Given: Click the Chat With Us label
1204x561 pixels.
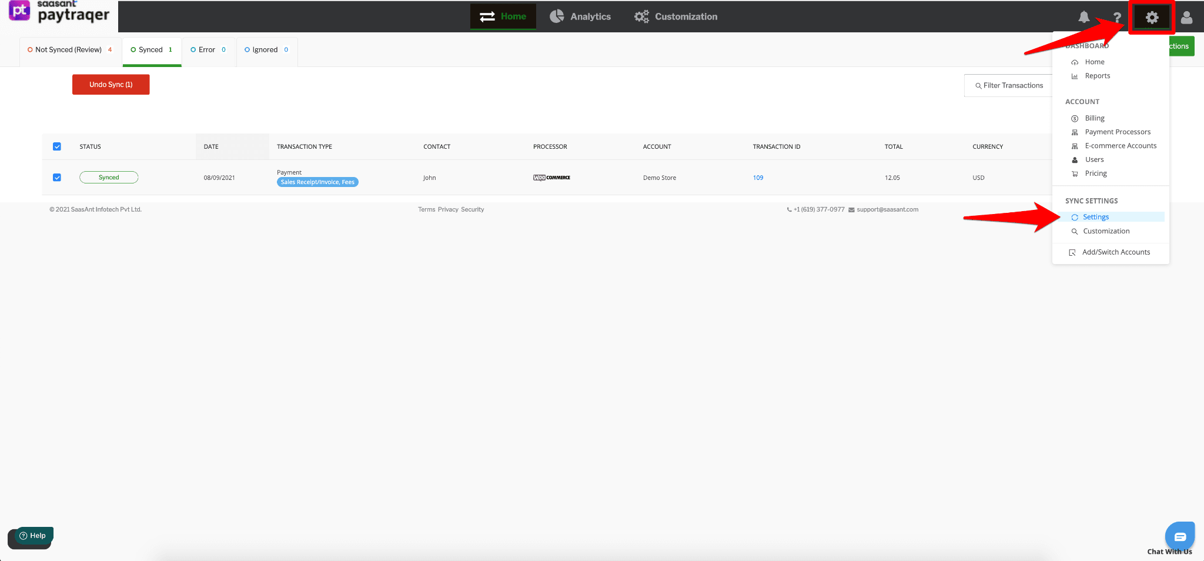Looking at the screenshot, I should 1169,552.
